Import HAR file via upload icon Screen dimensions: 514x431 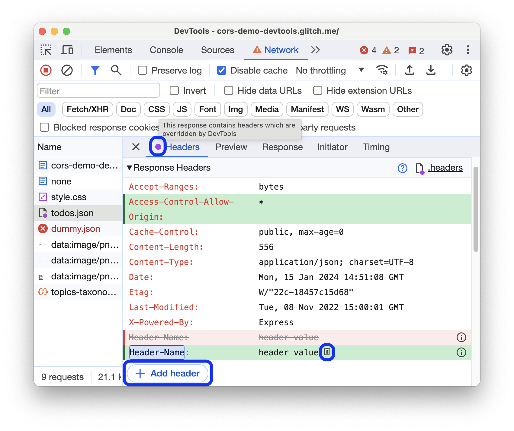[410, 70]
